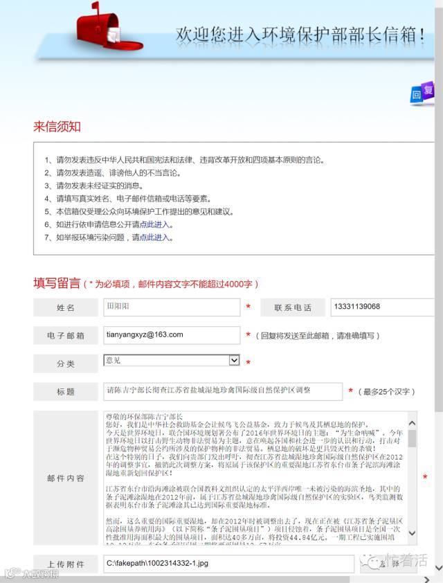Image resolution: width=443 pixels, height=583 pixels.
Task: Open the 回复 reply icon at right
Action: coord(422,93)
